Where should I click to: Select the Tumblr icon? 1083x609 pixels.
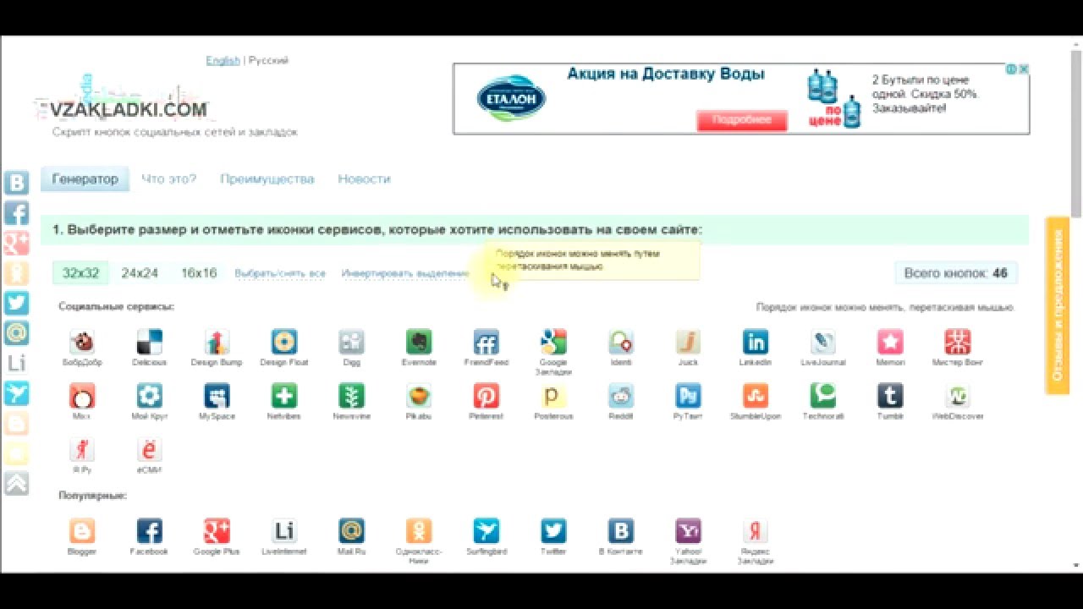pyautogui.click(x=890, y=396)
